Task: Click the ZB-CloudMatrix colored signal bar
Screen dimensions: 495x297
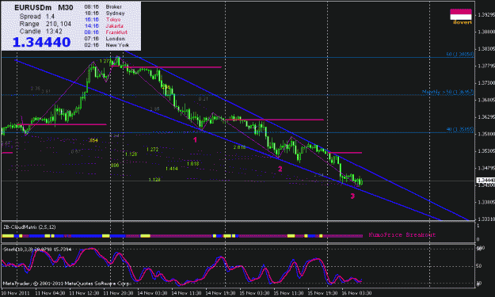Action: 182,236
